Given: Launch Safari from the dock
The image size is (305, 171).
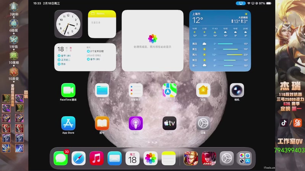Looking at the screenshot, I should tap(79, 158).
